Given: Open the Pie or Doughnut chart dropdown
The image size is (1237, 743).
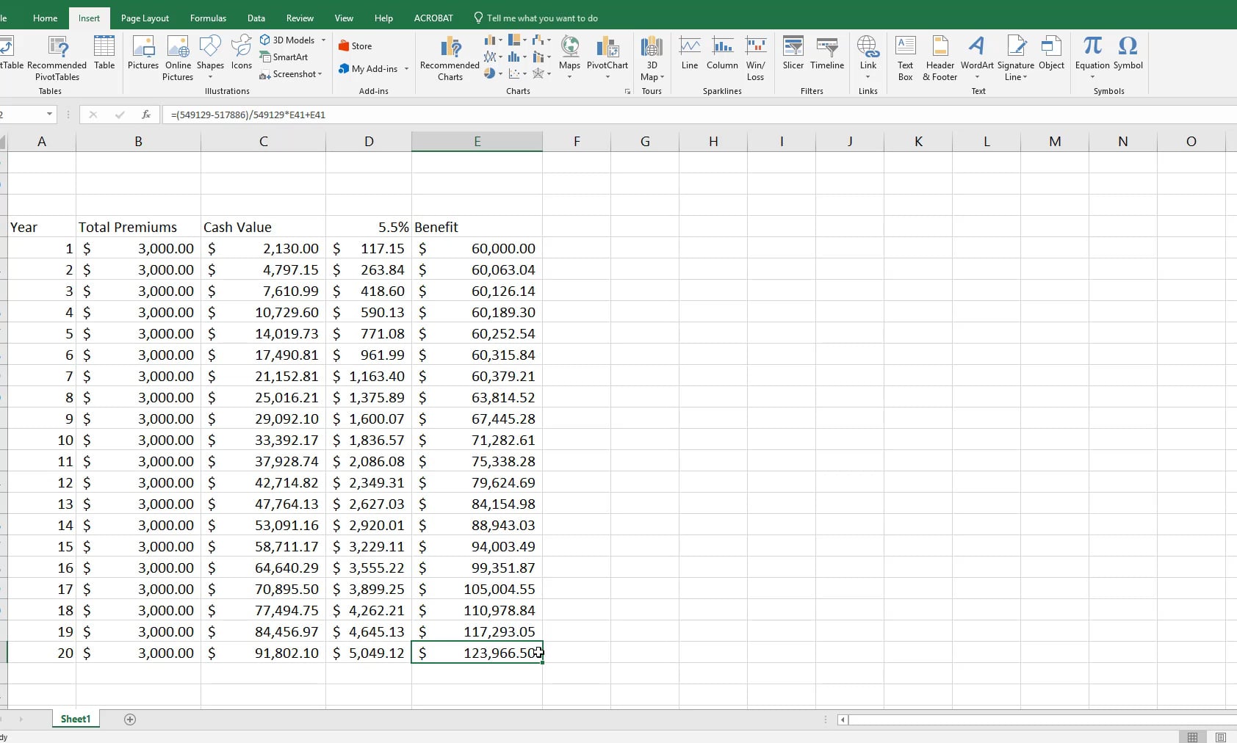Looking at the screenshot, I should 494,73.
